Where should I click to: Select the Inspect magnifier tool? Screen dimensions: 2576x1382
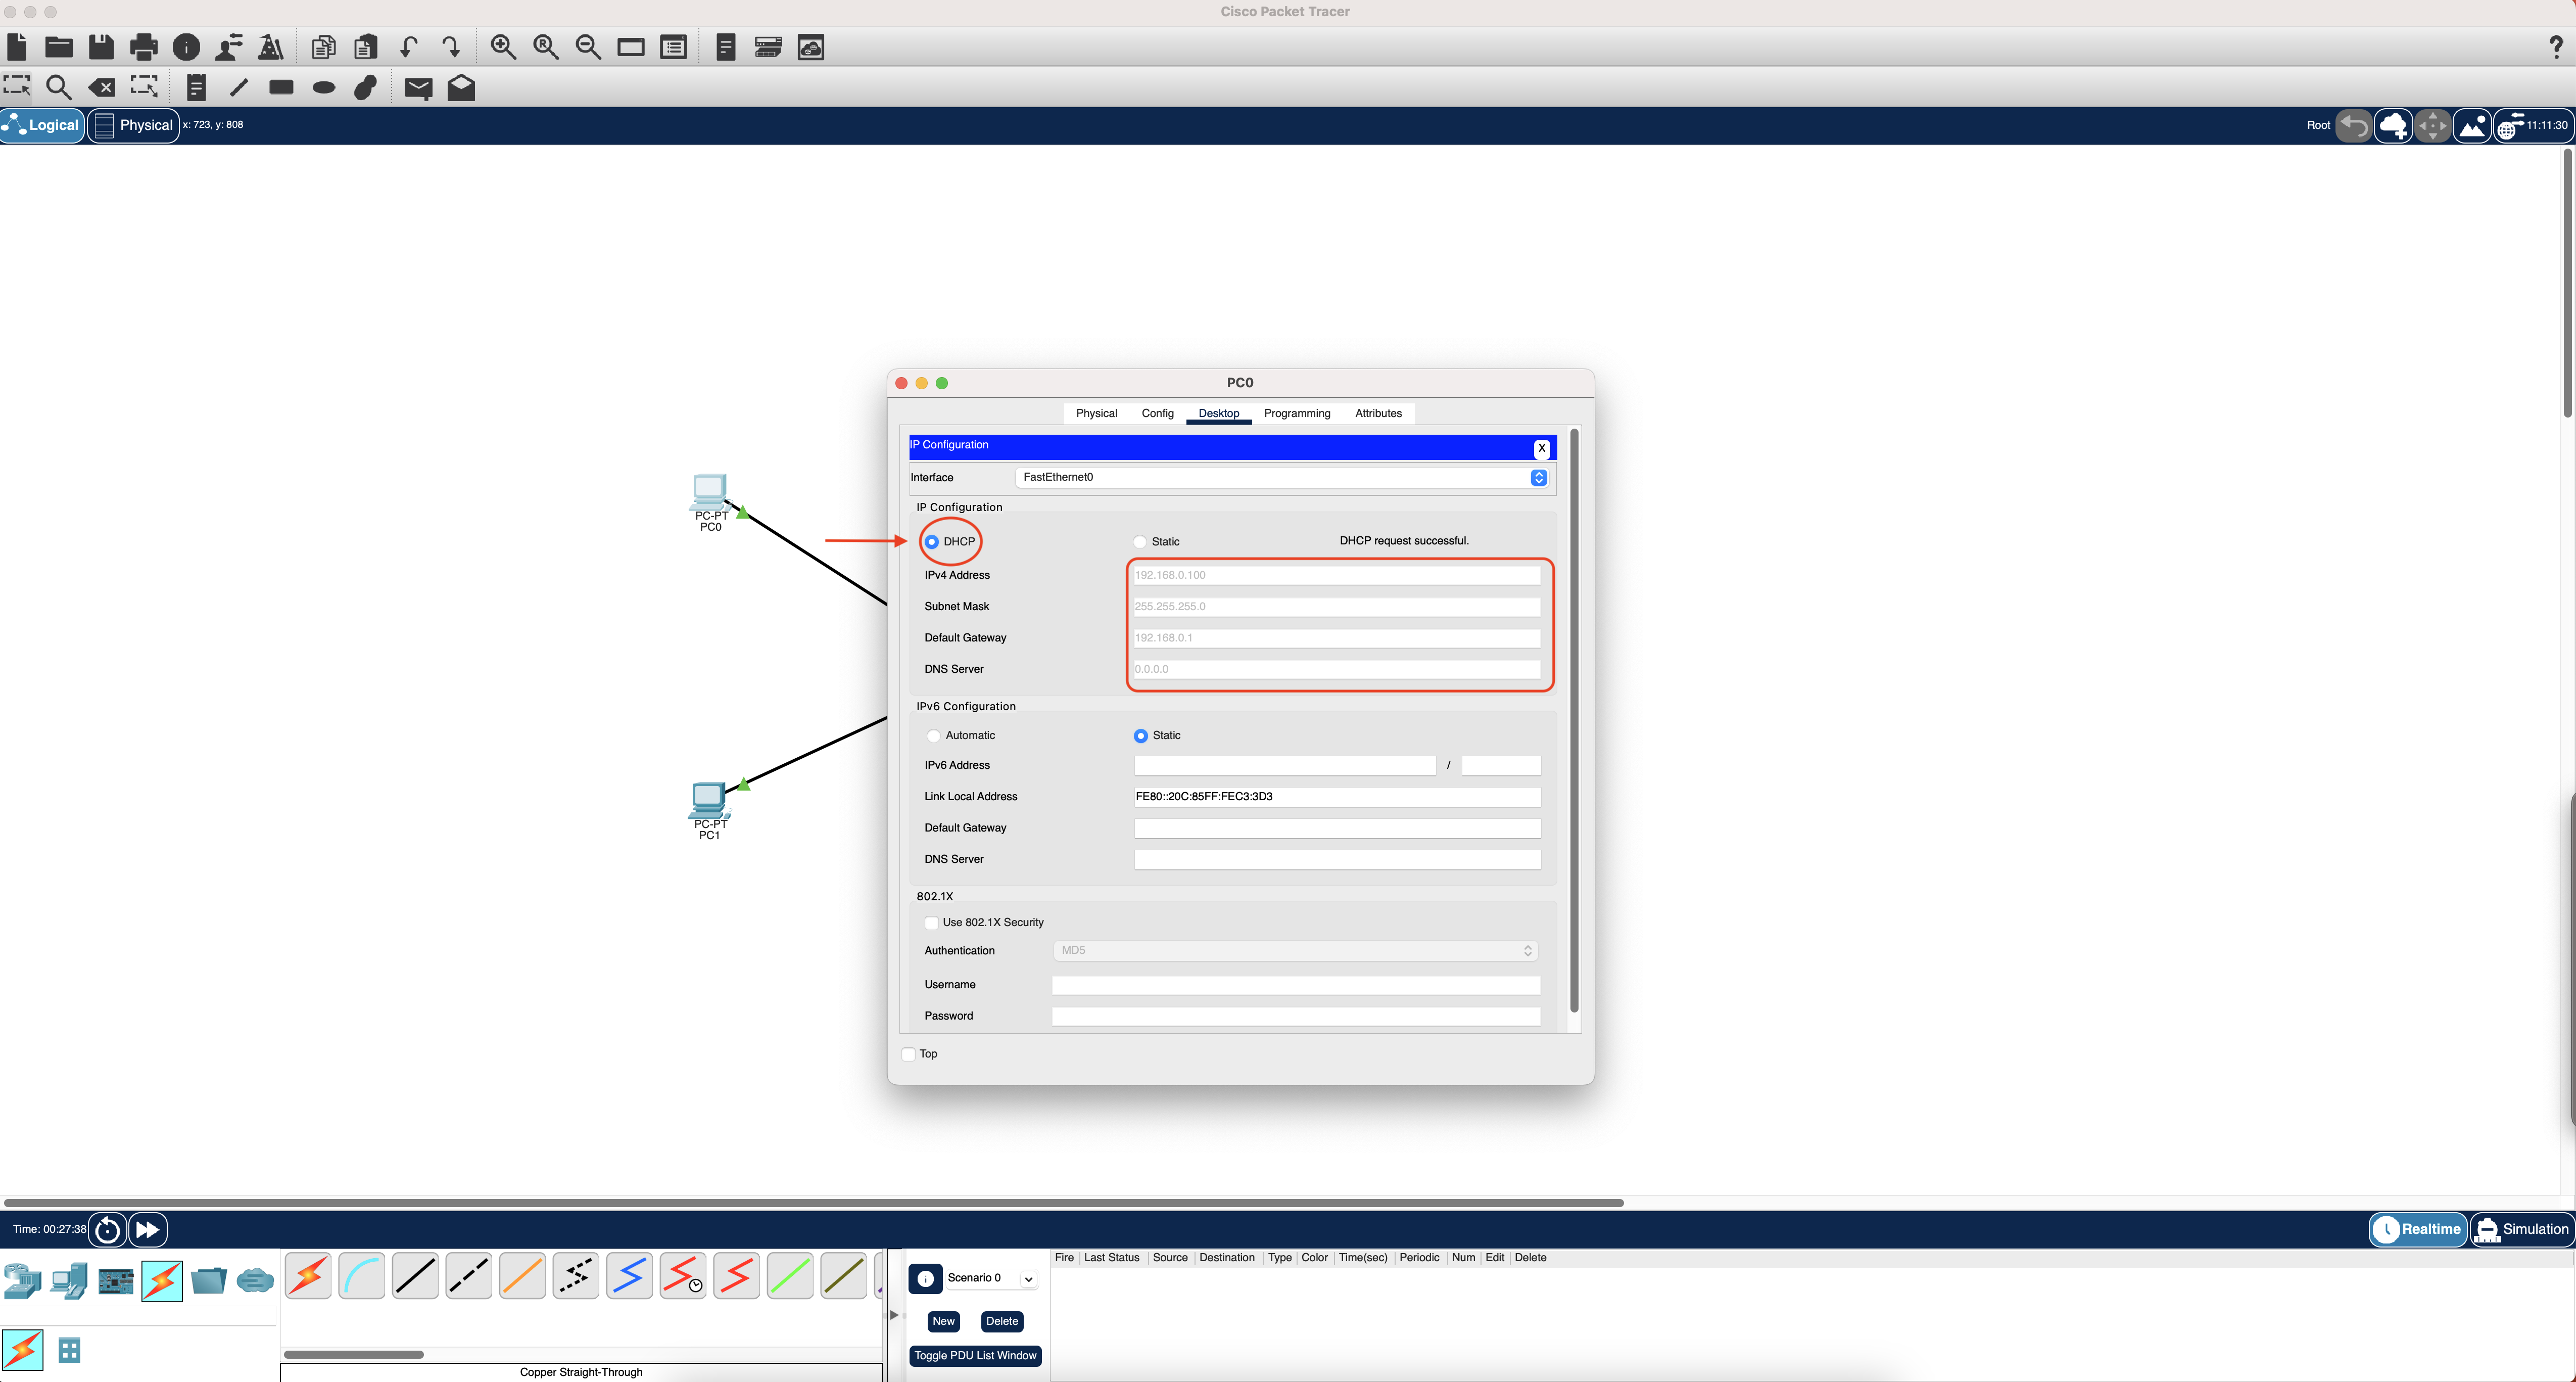click(x=59, y=88)
